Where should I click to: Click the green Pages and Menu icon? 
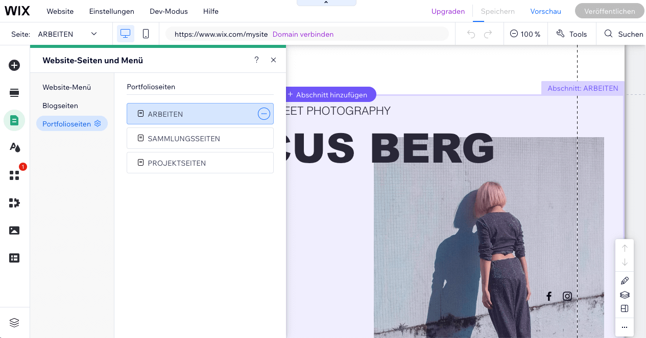(14, 120)
